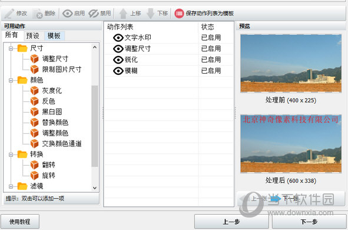Select 旋转 tree item text
348x230 pixels.
49,176
